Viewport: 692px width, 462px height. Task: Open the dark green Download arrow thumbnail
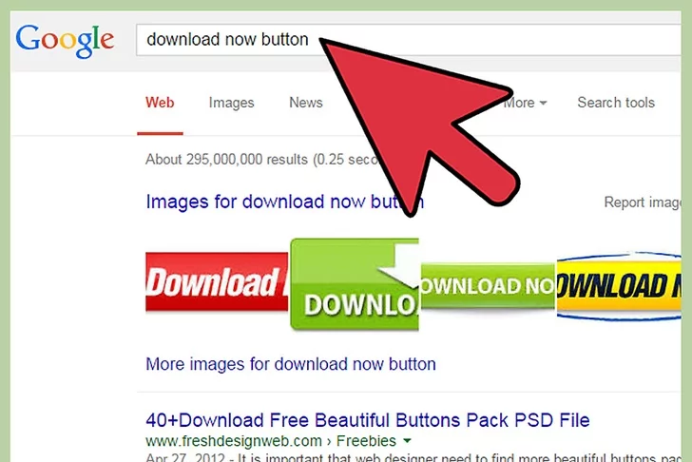(354, 285)
